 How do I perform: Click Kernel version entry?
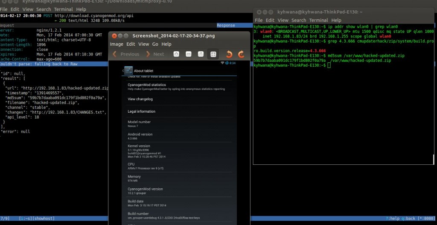pos(179,151)
